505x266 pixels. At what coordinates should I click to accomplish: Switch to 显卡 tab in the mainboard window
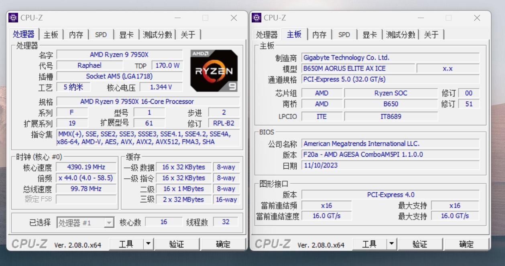tap(370, 35)
